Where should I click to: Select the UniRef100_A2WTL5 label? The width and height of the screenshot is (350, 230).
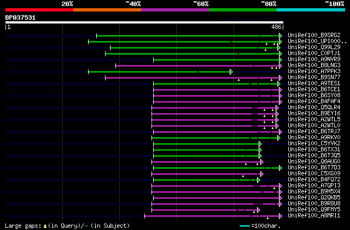click(314, 120)
